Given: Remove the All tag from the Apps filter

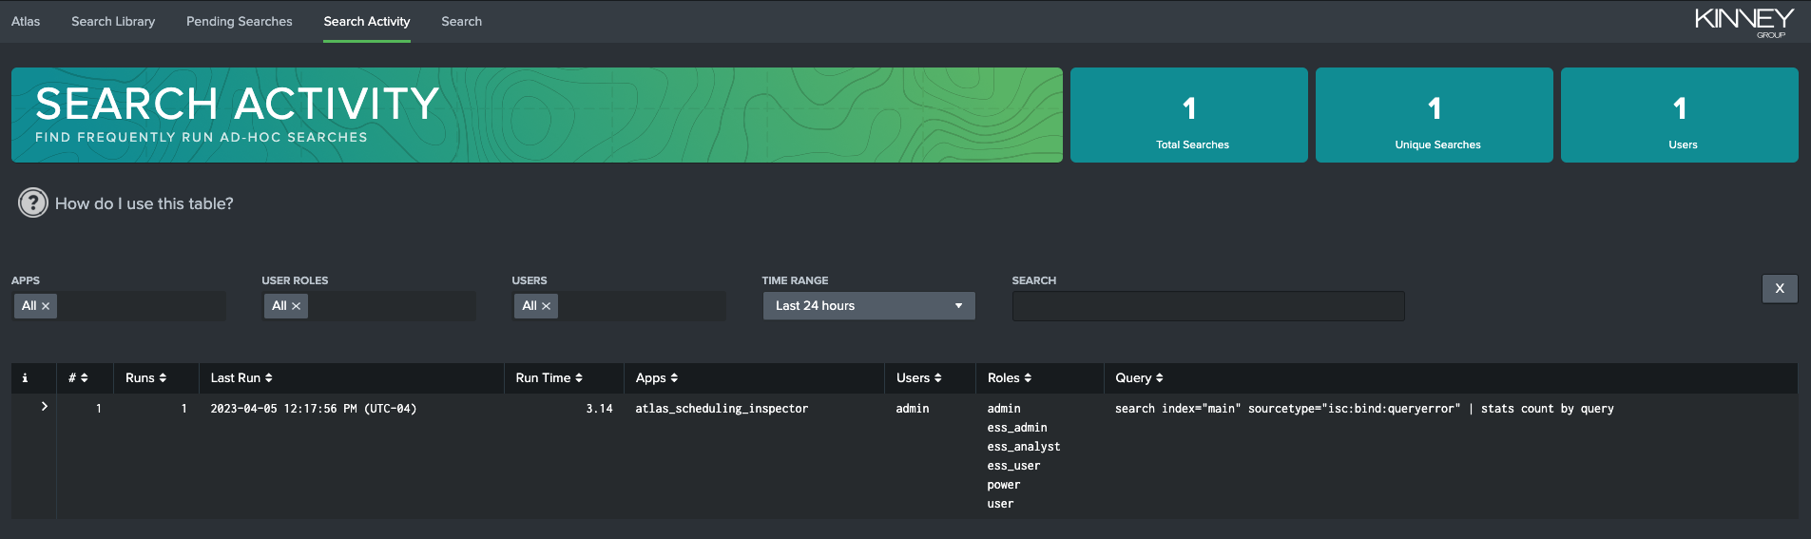Looking at the screenshot, I should click(x=46, y=306).
